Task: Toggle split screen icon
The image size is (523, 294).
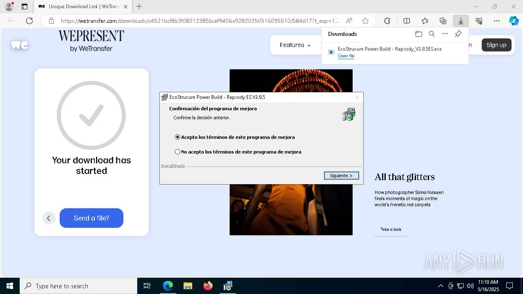Action: click(x=407, y=21)
